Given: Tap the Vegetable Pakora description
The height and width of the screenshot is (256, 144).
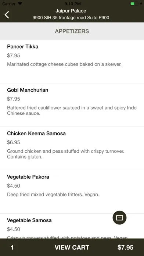Looking at the screenshot, I should (53, 195).
